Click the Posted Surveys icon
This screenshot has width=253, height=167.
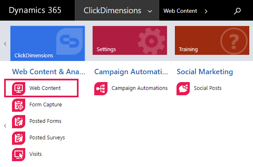[19, 138]
